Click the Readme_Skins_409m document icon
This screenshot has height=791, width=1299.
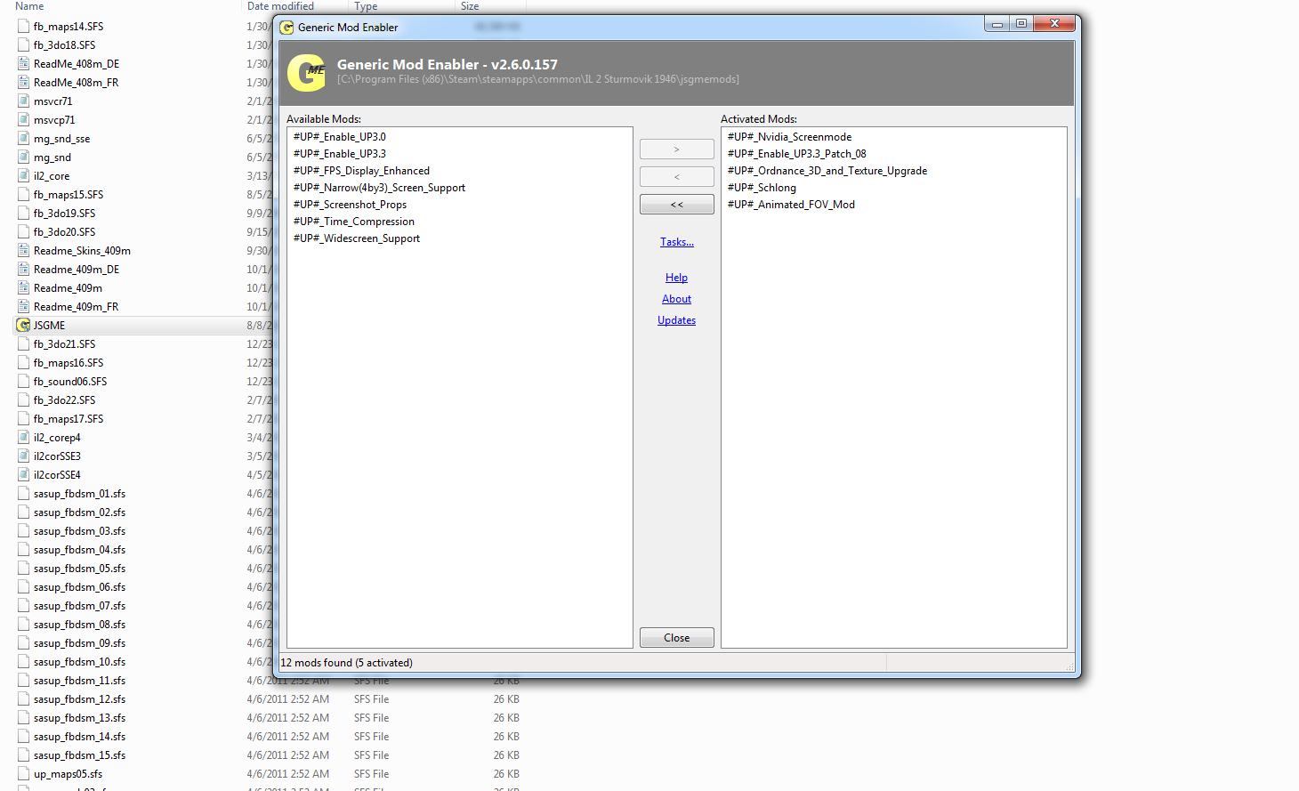(x=24, y=251)
